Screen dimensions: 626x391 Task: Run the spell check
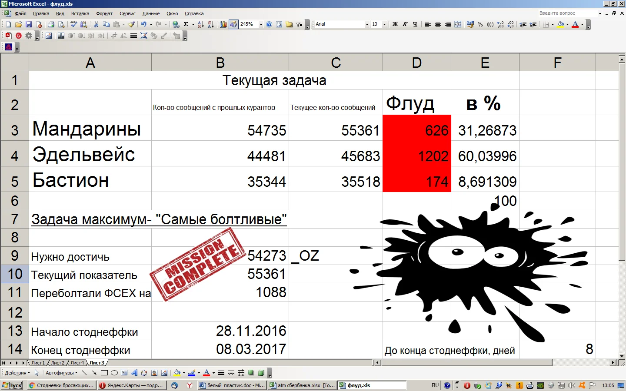pyautogui.click(x=74, y=24)
